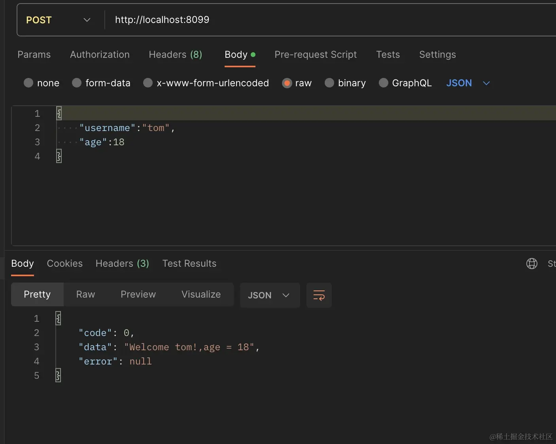Select the raw body type radio button
Viewport: 556px width, 444px height.
287,83
